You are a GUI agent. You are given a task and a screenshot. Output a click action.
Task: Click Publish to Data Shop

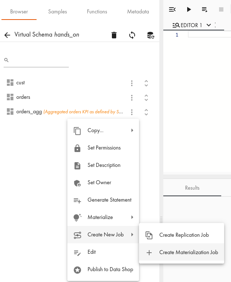pos(110,269)
